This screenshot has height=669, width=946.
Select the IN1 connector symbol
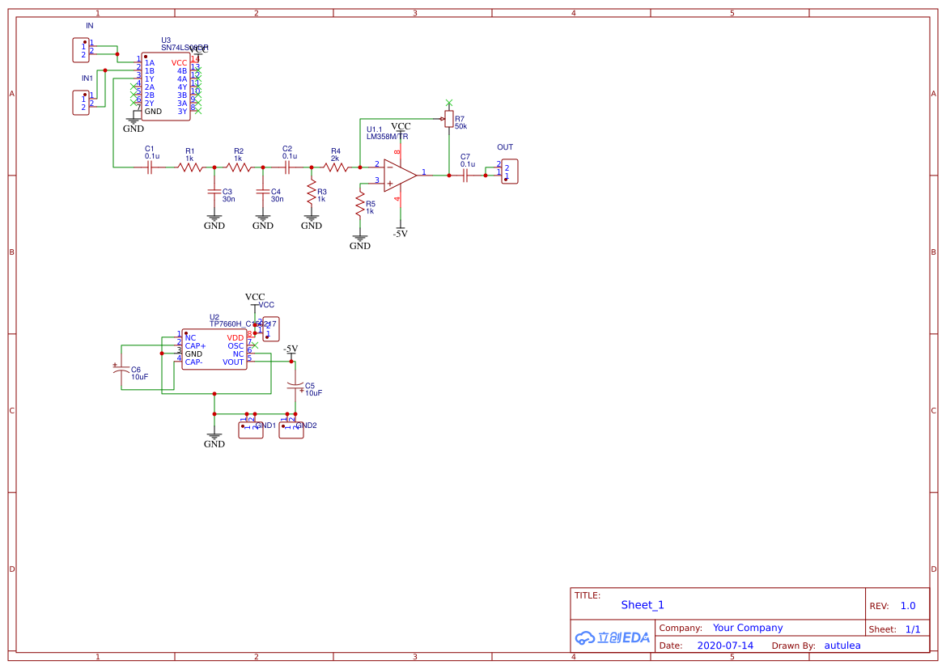tap(81, 103)
